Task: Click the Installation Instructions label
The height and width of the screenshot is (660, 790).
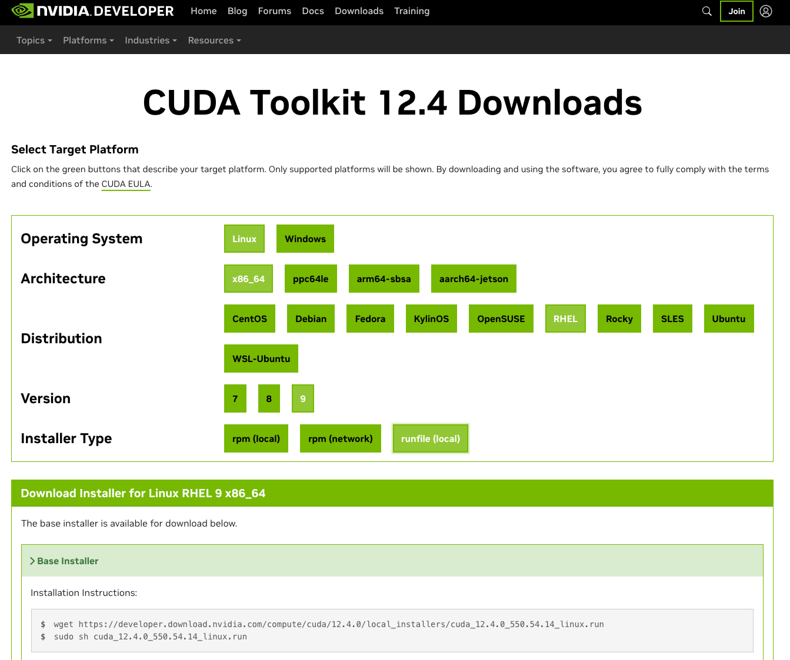Action: (84, 593)
